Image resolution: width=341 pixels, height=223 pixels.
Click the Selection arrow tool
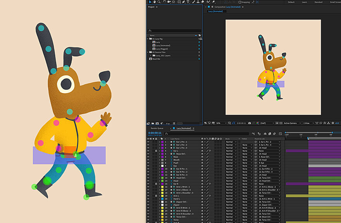[x=150, y=2]
